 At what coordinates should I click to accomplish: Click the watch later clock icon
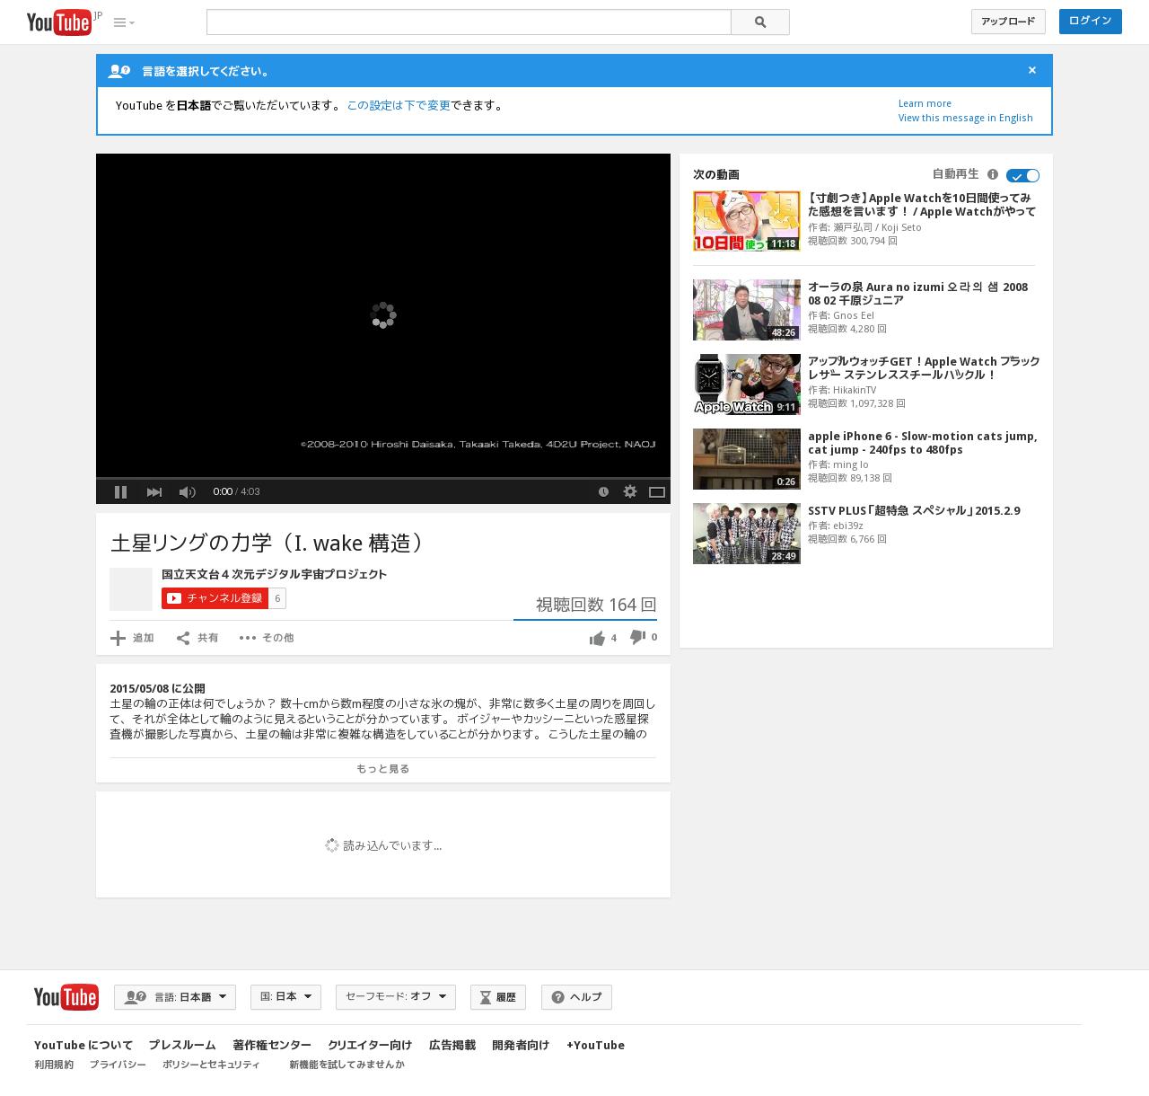click(x=603, y=491)
